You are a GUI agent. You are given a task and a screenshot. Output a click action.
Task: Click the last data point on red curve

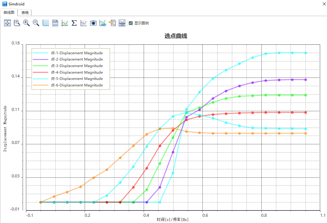point(306,112)
